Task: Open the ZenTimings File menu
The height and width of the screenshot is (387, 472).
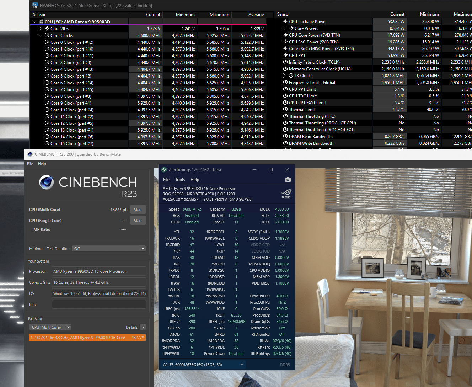Action: click(166, 180)
